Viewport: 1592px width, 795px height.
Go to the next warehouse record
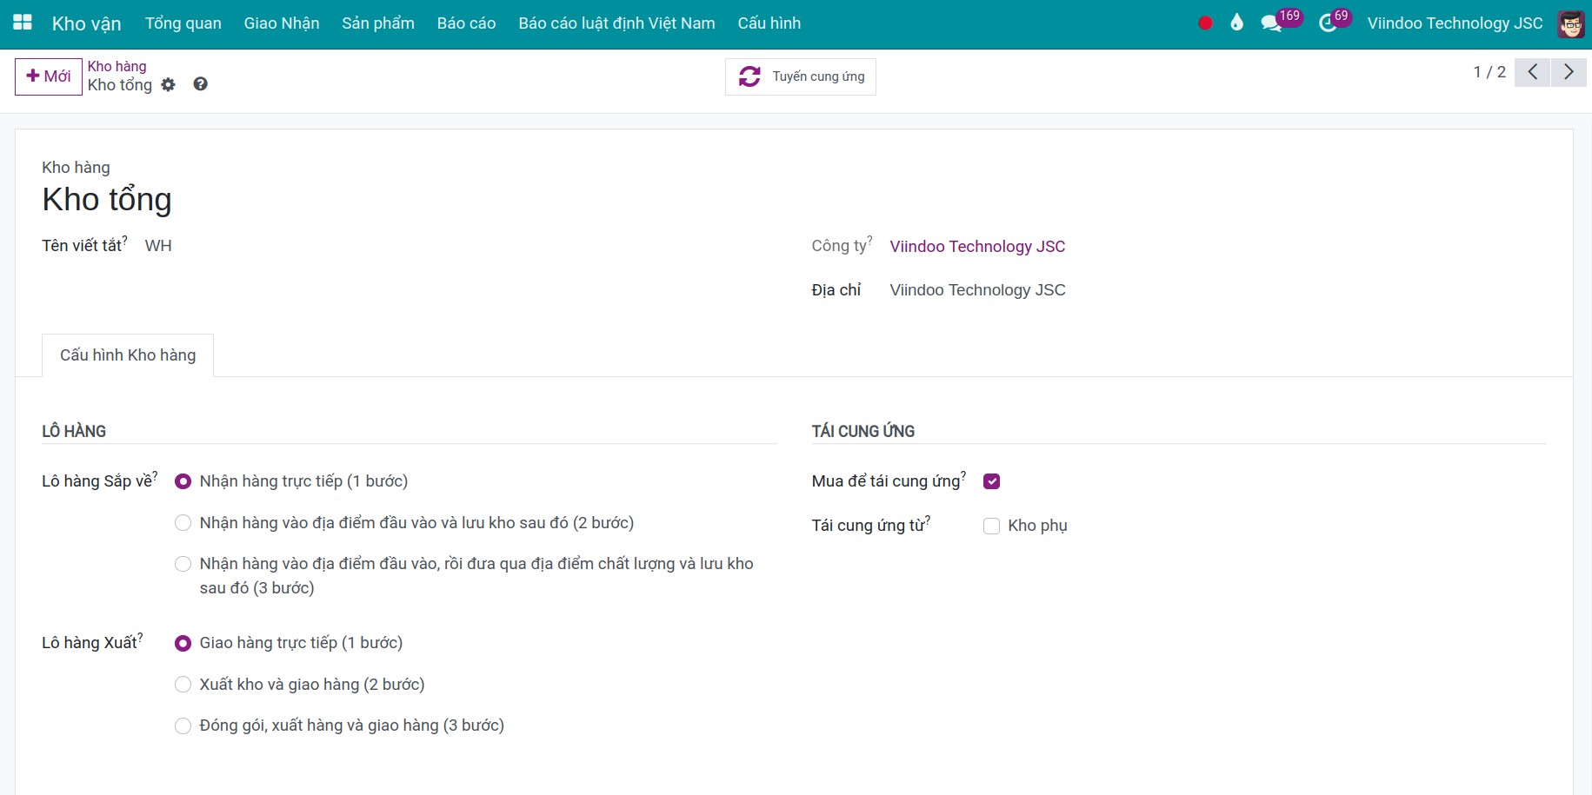coord(1569,72)
